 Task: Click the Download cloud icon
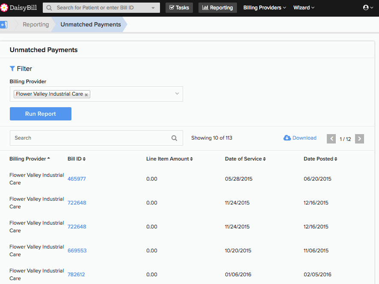(x=287, y=138)
